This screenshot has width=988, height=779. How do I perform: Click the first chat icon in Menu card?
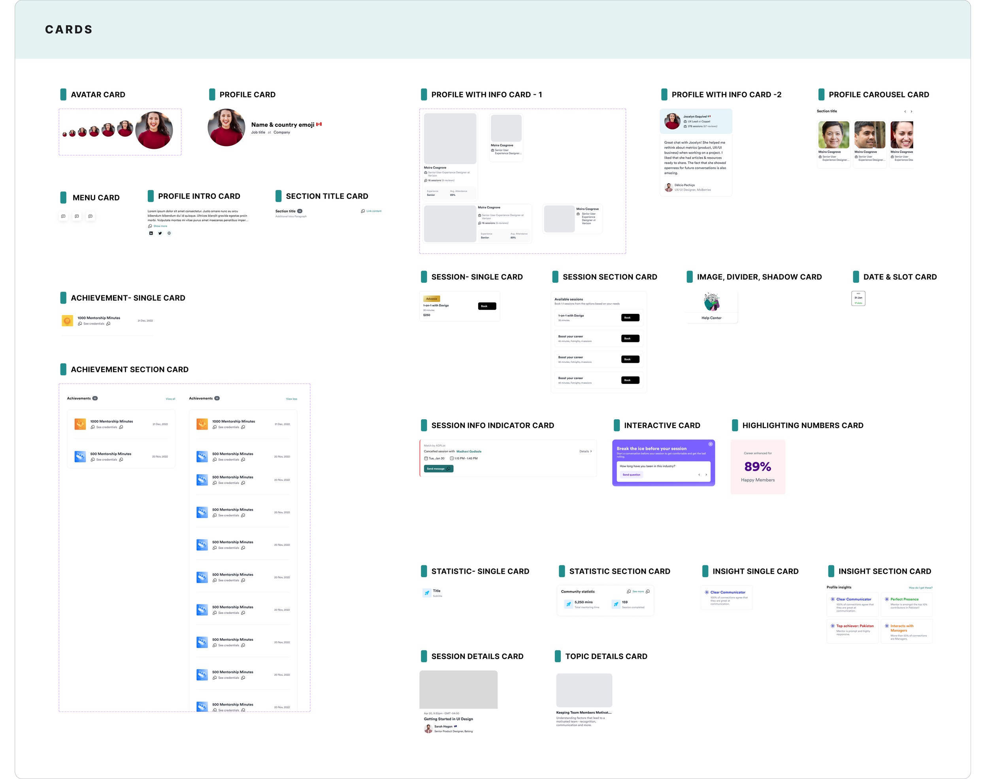tap(64, 216)
